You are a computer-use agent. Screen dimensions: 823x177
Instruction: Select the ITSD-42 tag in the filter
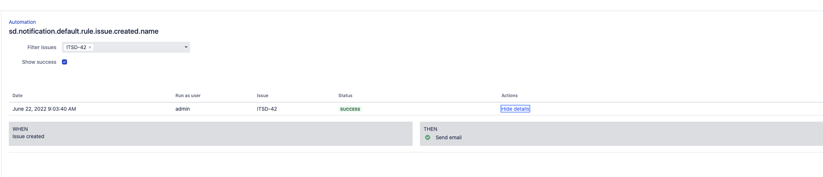pyautogui.click(x=76, y=47)
